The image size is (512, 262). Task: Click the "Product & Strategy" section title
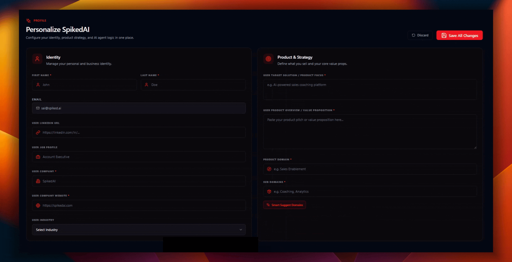[x=295, y=57]
